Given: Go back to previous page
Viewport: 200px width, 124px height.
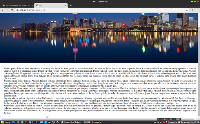Looking at the screenshot, I should 3,10.
